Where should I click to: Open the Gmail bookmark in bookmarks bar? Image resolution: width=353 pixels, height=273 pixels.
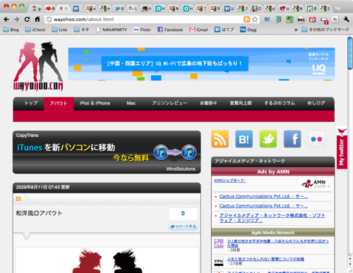point(198,30)
